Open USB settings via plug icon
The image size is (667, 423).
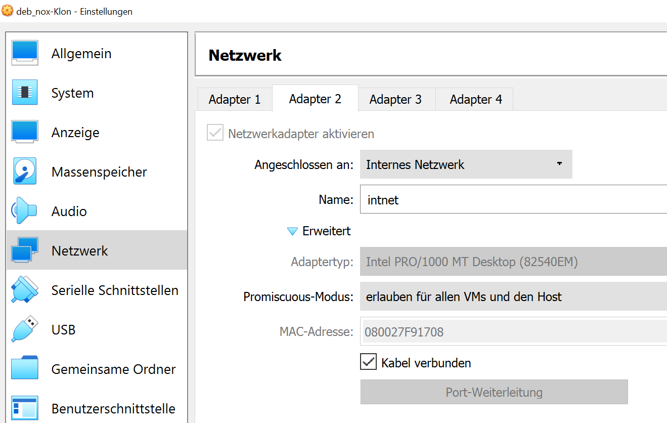25,329
